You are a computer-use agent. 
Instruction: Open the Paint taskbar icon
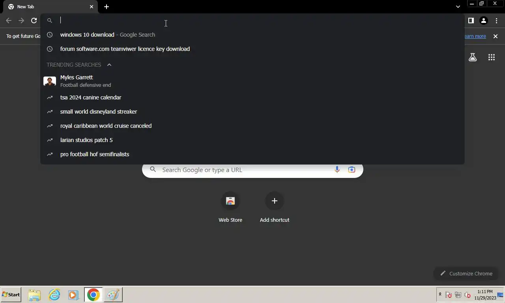(113, 295)
